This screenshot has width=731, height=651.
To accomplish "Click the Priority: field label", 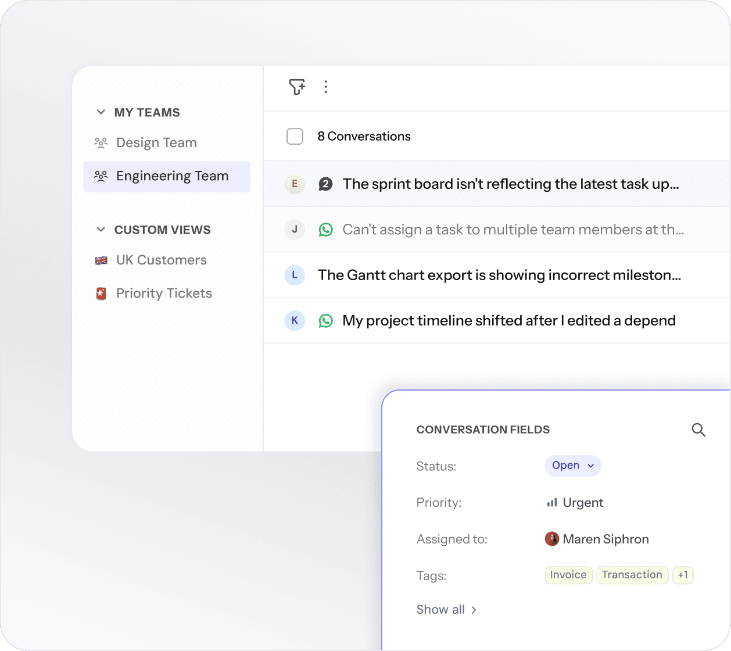I will 439,503.
